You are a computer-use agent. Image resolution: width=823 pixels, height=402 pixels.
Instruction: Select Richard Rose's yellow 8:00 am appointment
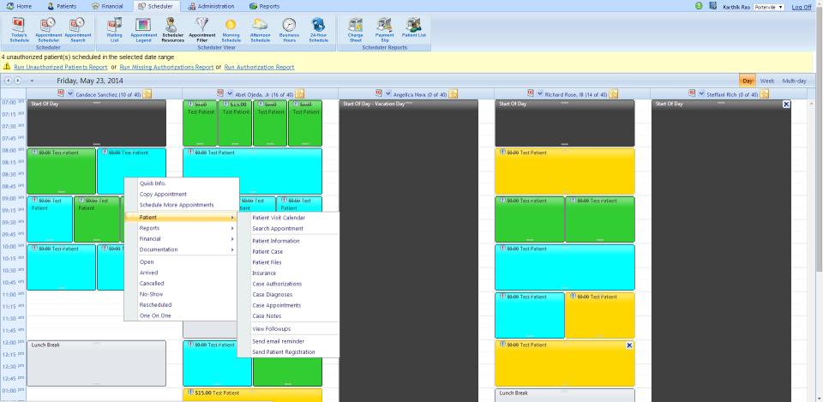(565, 171)
